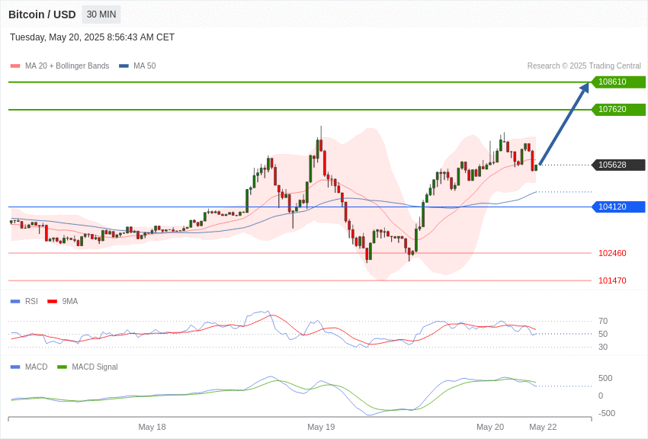Click the MACD axis value 0
Image resolution: width=648 pixels, height=439 pixels.
[601, 396]
